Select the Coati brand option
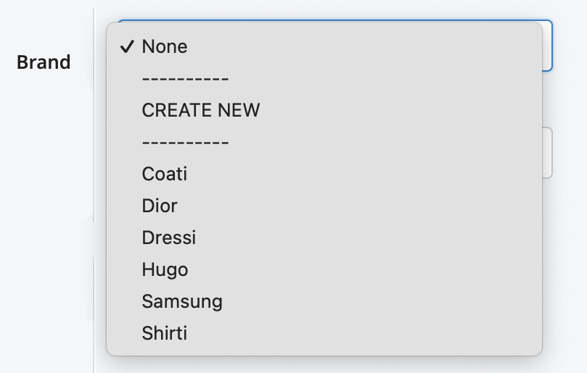The height and width of the screenshot is (373, 587). [324, 174]
